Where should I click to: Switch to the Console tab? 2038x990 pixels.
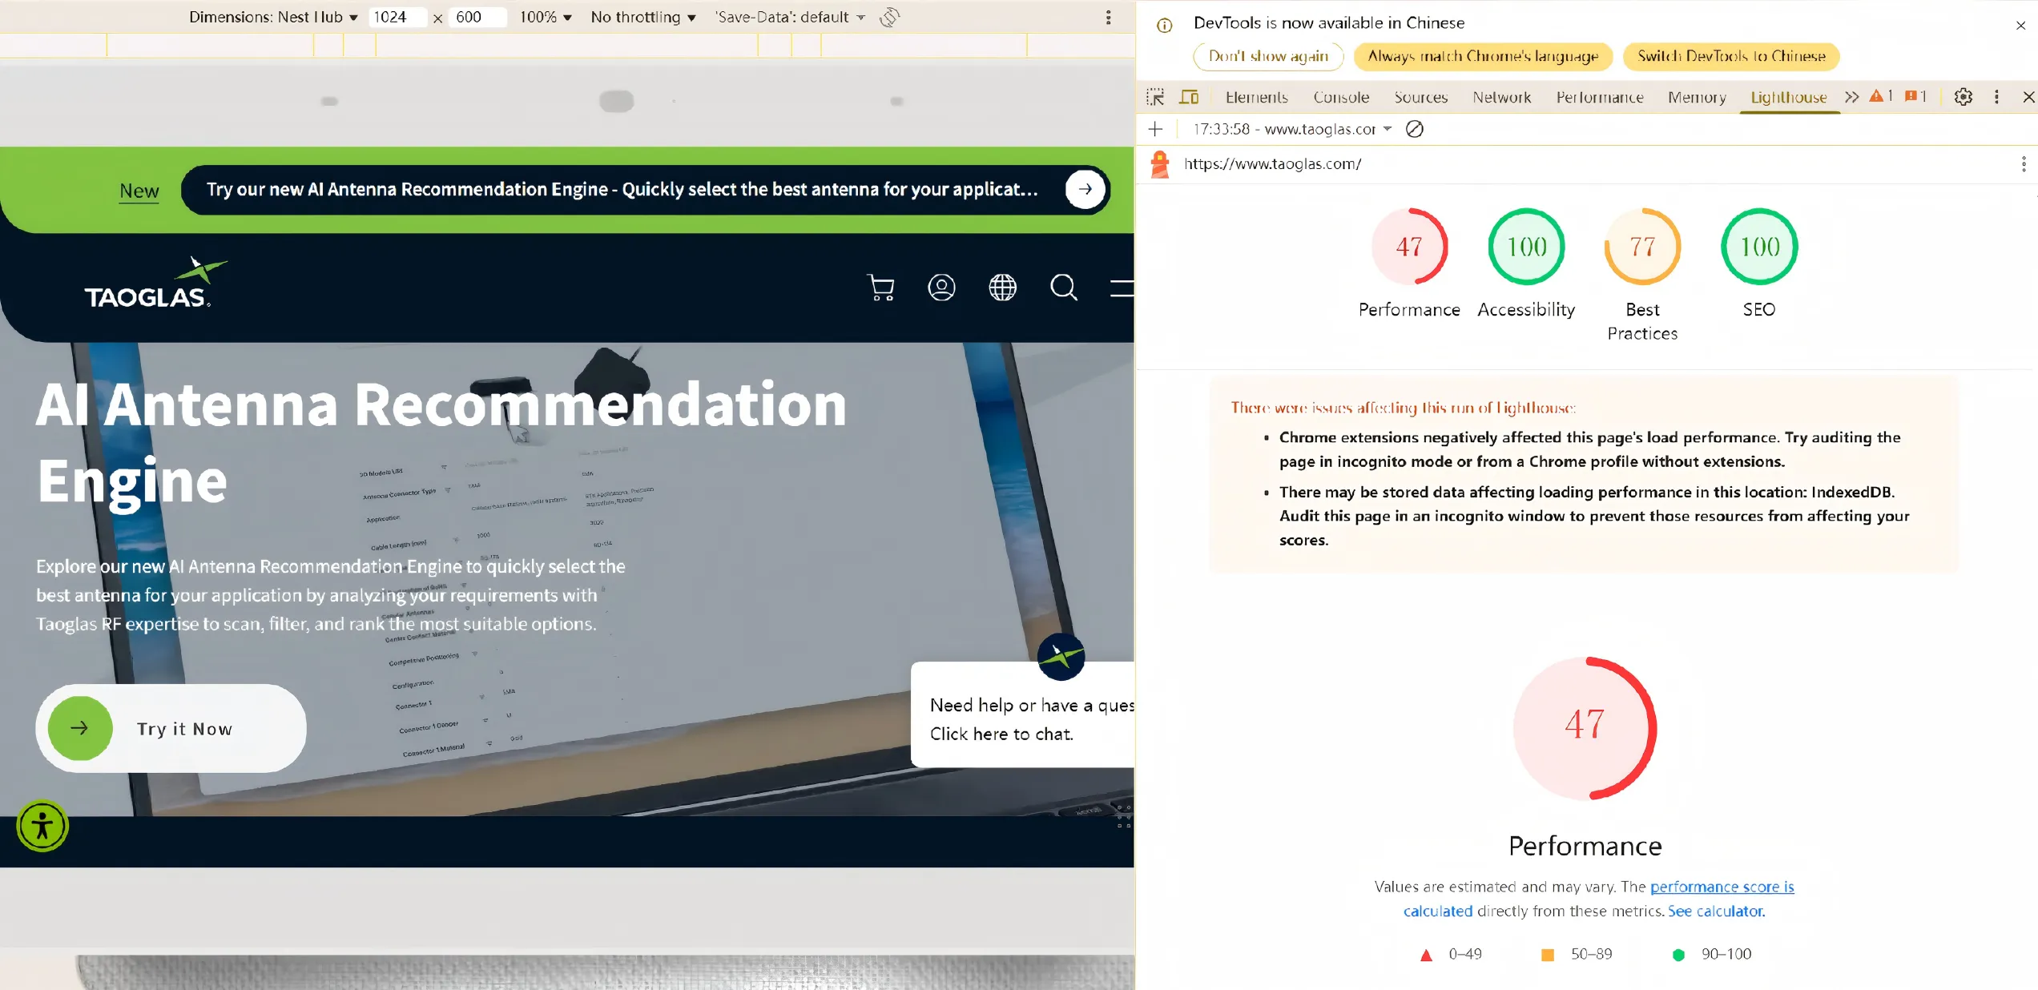1341,97
